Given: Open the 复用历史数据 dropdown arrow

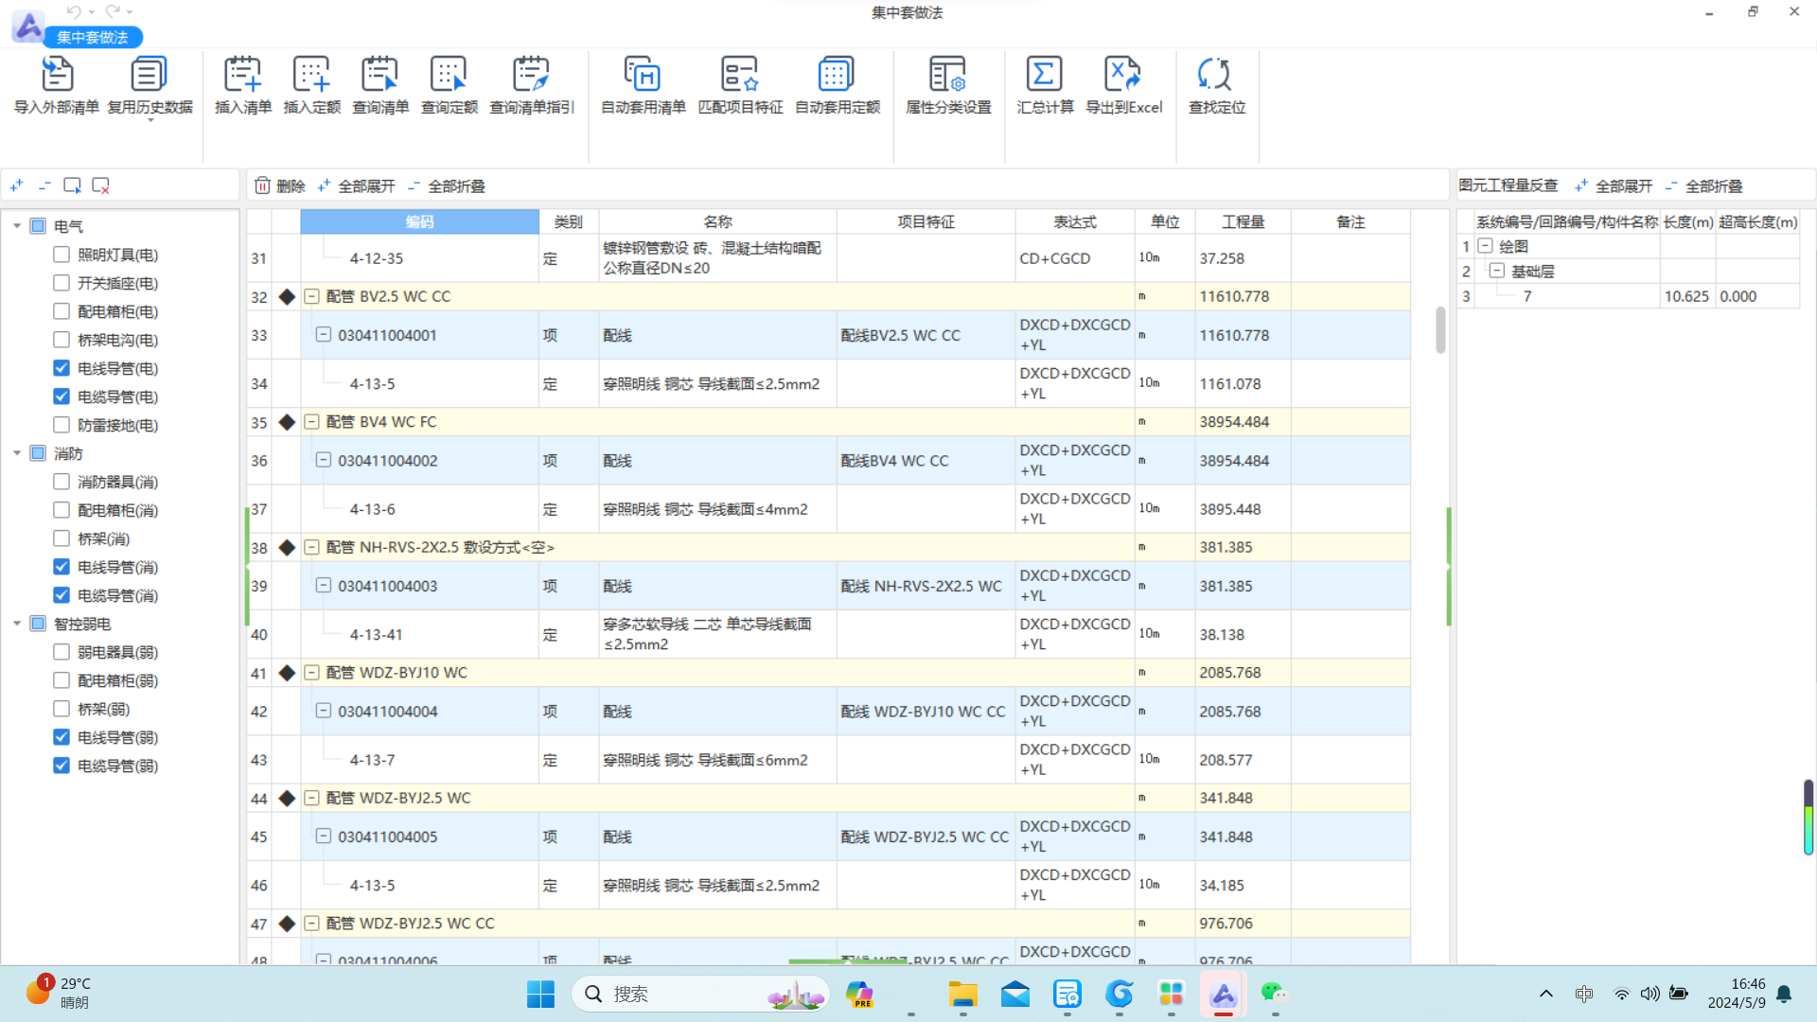Looking at the screenshot, I should tap(150, 121).
